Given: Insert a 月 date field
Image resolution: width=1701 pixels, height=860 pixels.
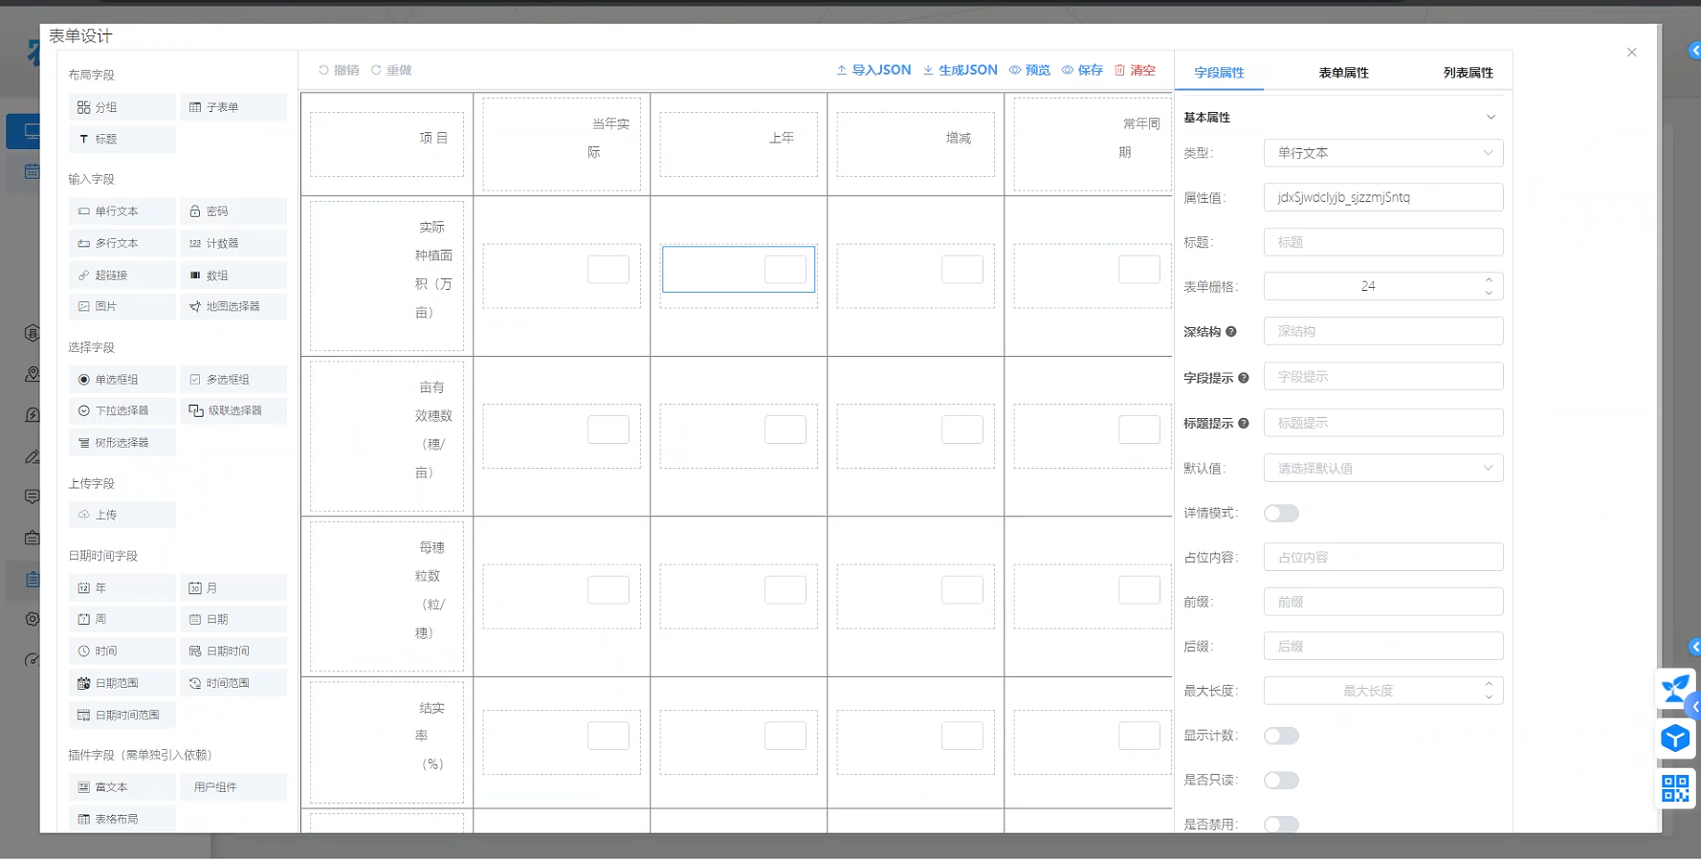Looking at the screenshot, I should tap(233, 588).
